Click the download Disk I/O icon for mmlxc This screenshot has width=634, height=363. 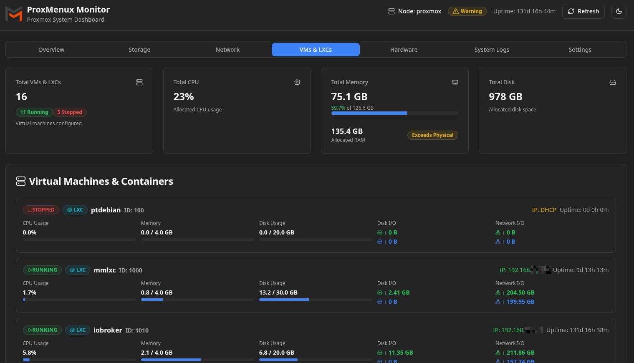[380, 292]
